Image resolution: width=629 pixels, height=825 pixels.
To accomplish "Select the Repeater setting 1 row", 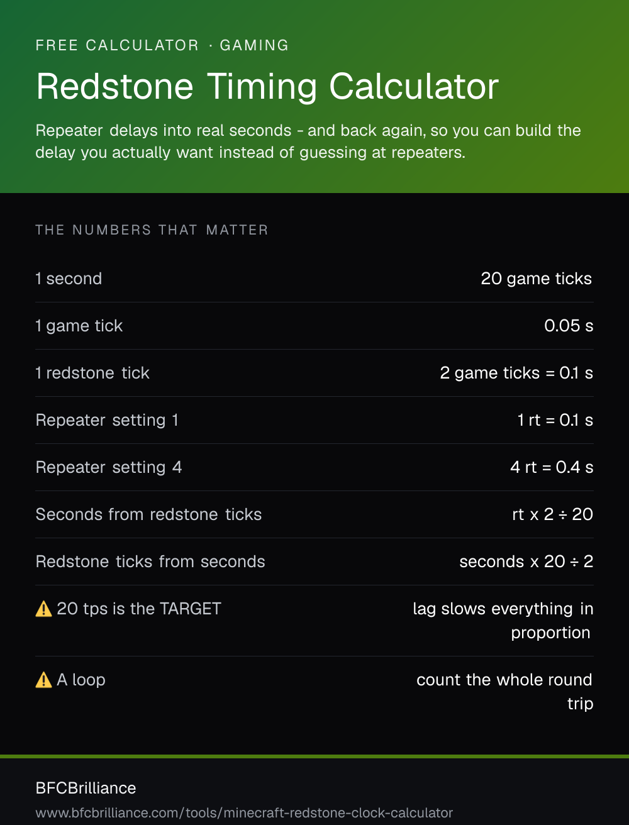I will coord(314,420).
